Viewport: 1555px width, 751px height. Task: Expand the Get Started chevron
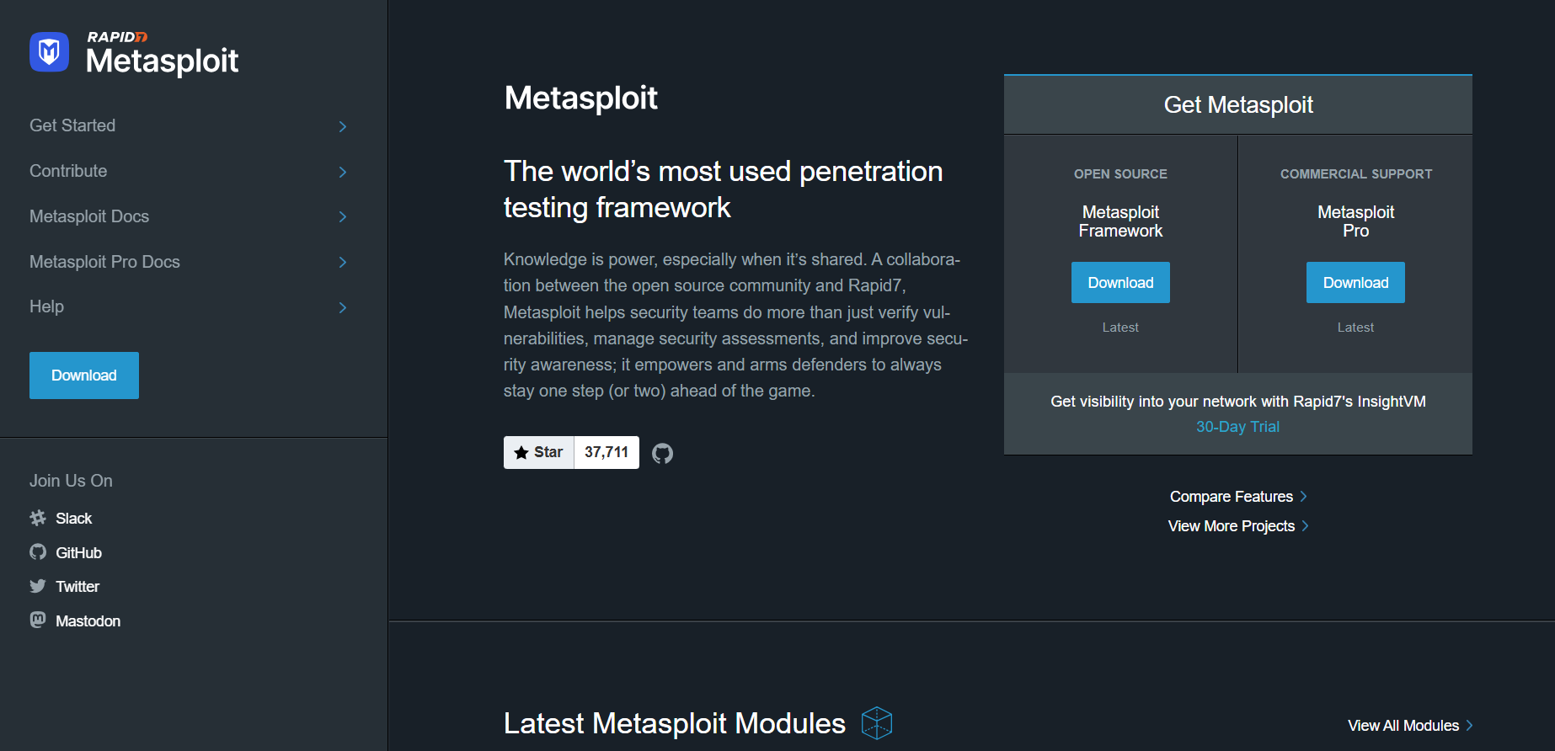point(343,126)
